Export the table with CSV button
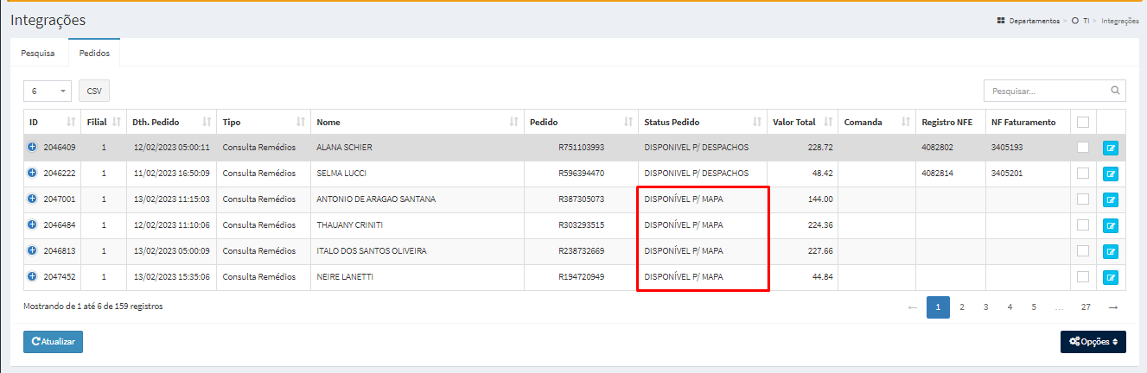This screenshot has height=373, width=1147. click(94, 91)
